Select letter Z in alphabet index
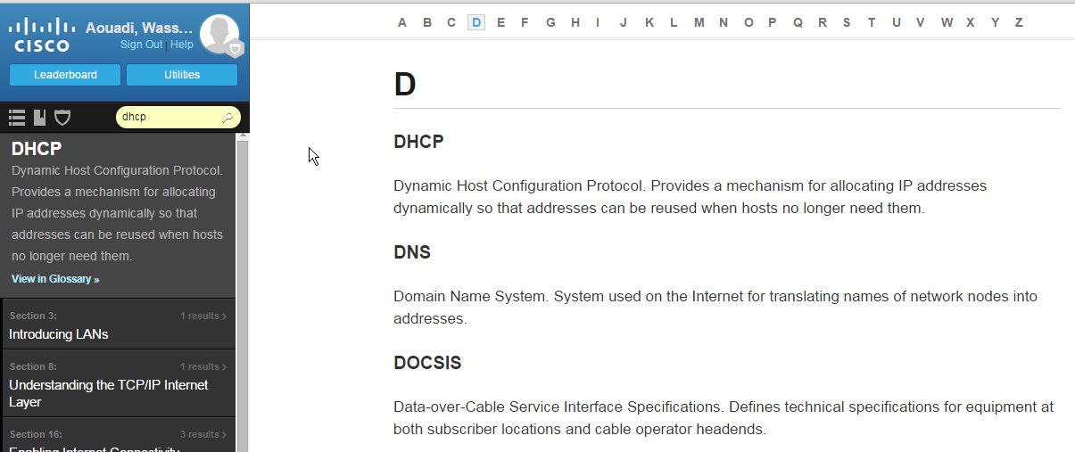This screenshot has width=1075, height=452. click(1019, 22)
